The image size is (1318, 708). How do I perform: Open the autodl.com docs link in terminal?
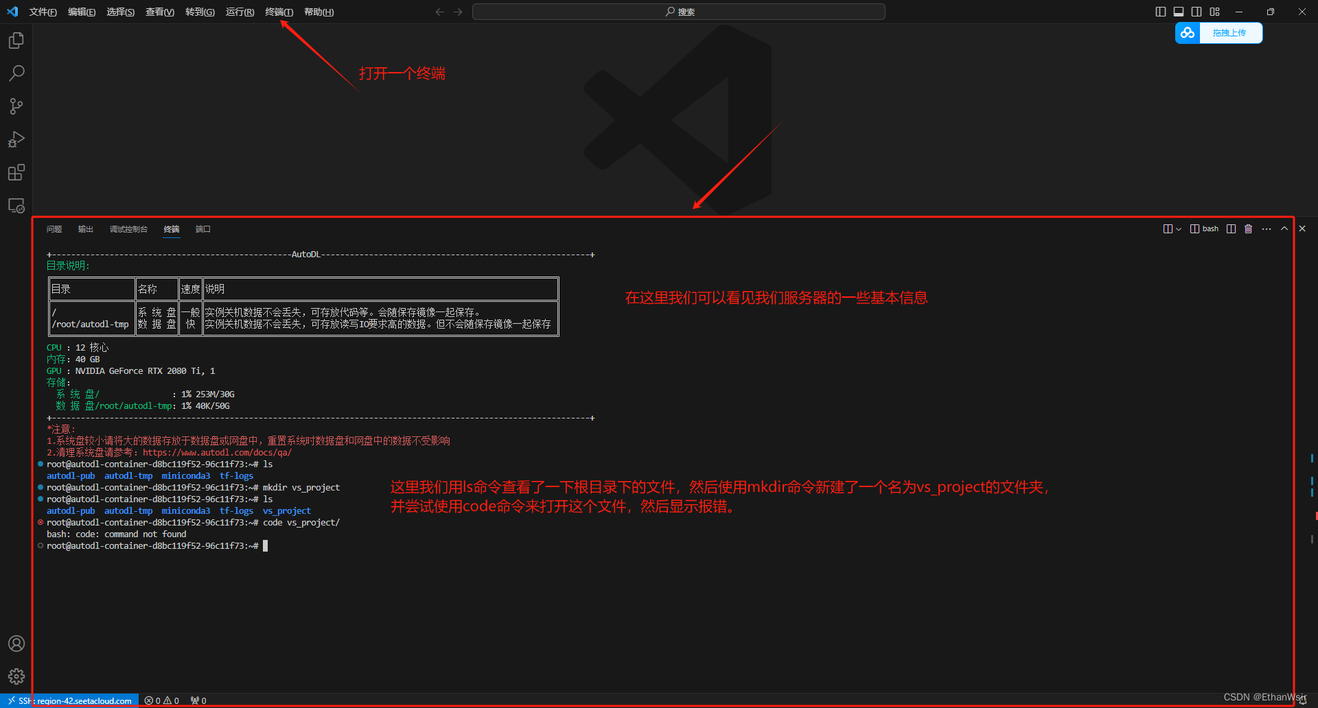[217, 453]
